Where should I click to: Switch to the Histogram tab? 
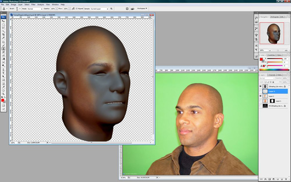pyautogui.click(x=275, y=17)
